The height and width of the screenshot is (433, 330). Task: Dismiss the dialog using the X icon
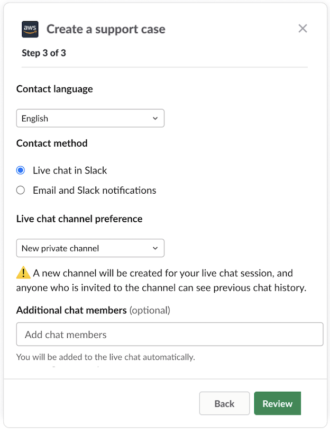[x=302, y=29]
